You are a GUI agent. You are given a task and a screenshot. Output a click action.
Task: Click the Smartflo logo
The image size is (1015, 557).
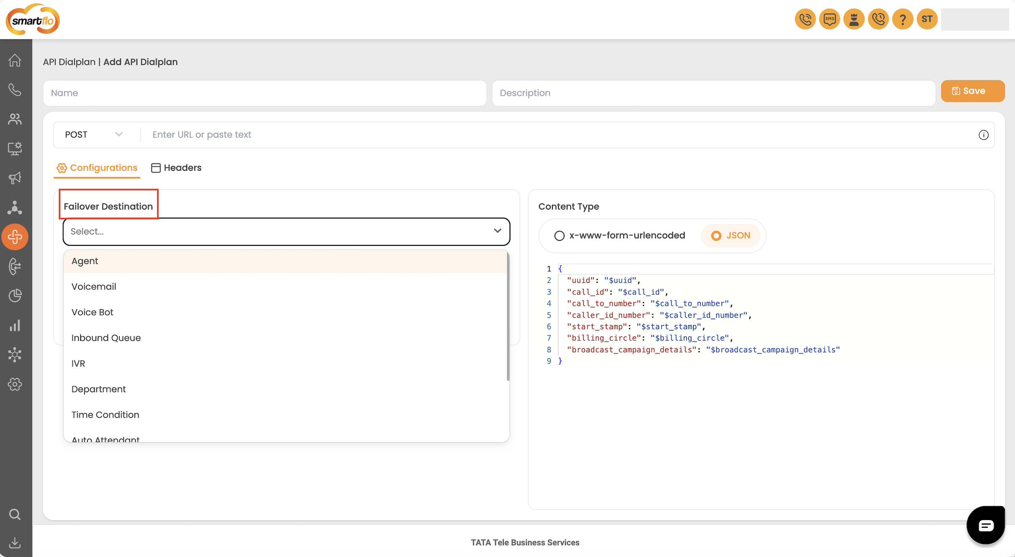point(33,19)
